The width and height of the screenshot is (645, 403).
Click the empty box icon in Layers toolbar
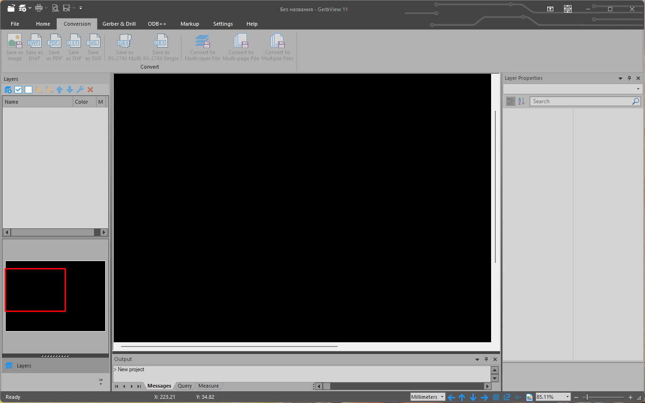[x=29, y=90]
